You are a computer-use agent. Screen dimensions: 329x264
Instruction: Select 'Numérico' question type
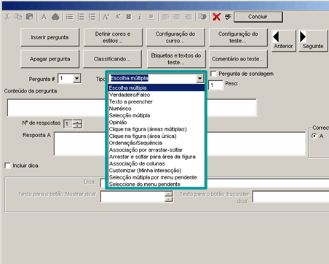[x=156, y=109]
